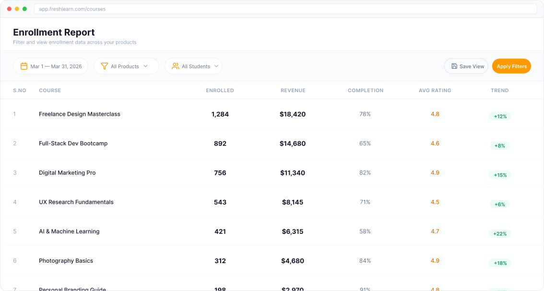The image size is (544, 291).
Task: Open the All Students dropdown
Action: [x=193, y=66]
